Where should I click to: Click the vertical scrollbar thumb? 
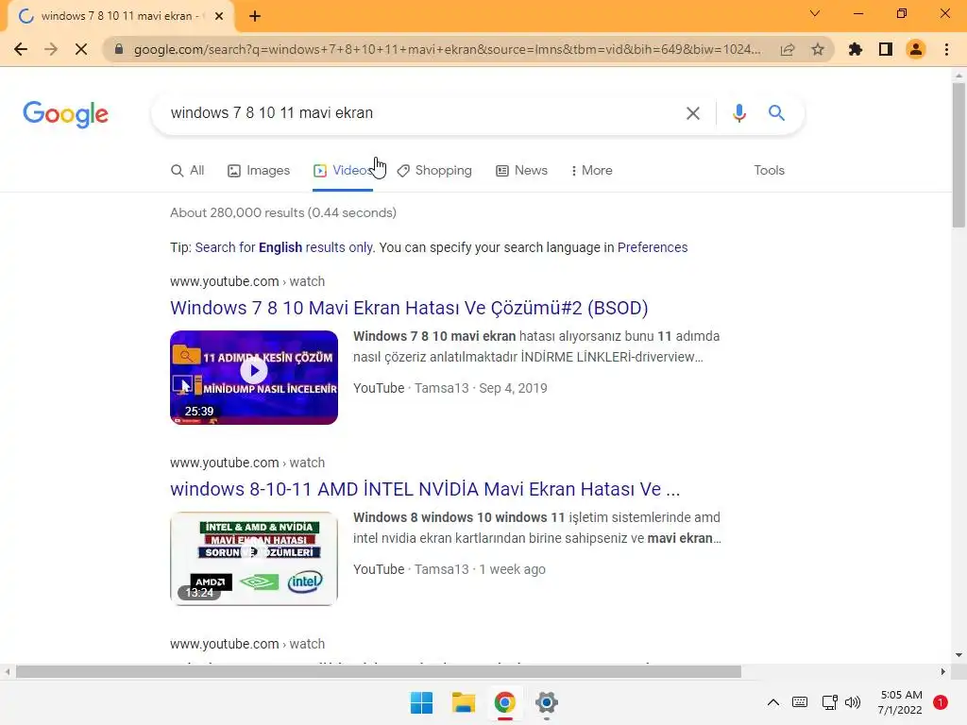point(959,154)
